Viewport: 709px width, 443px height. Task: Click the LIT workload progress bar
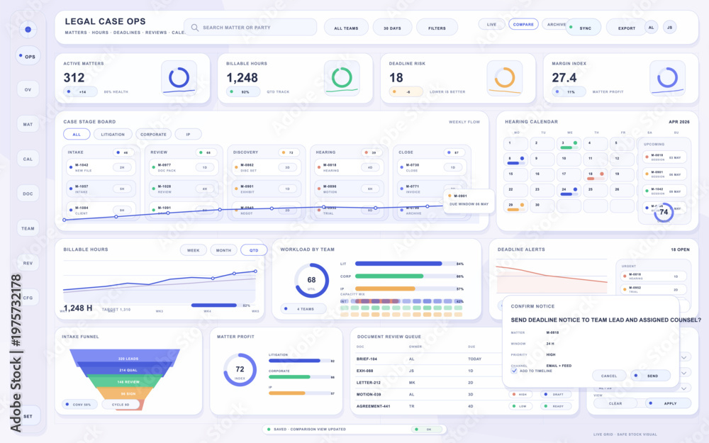pos(405,264)
